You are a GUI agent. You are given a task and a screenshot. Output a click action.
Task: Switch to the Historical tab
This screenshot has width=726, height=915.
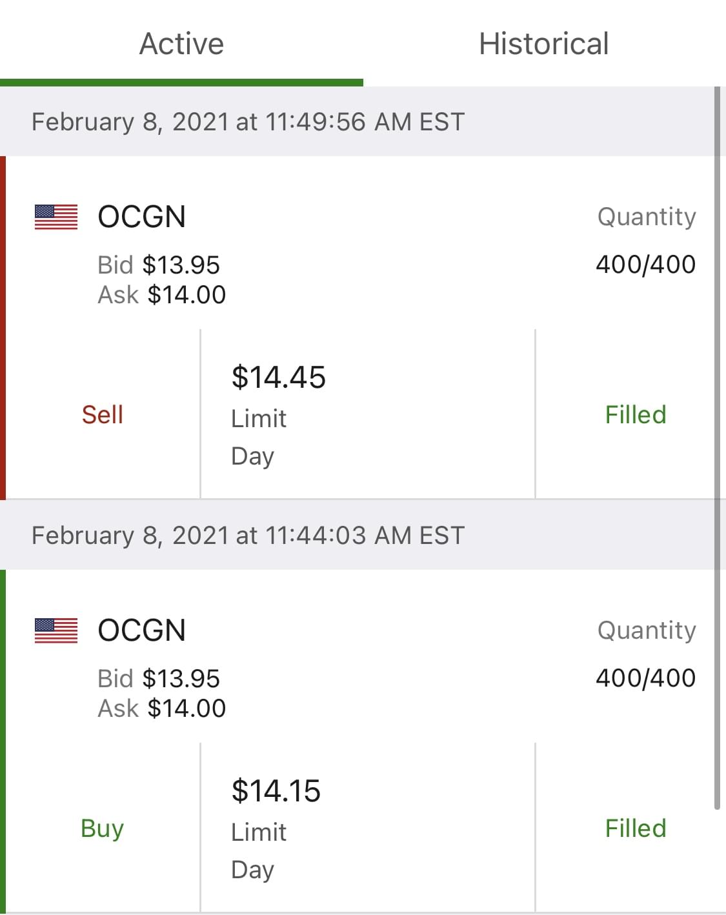click(543, 44)
